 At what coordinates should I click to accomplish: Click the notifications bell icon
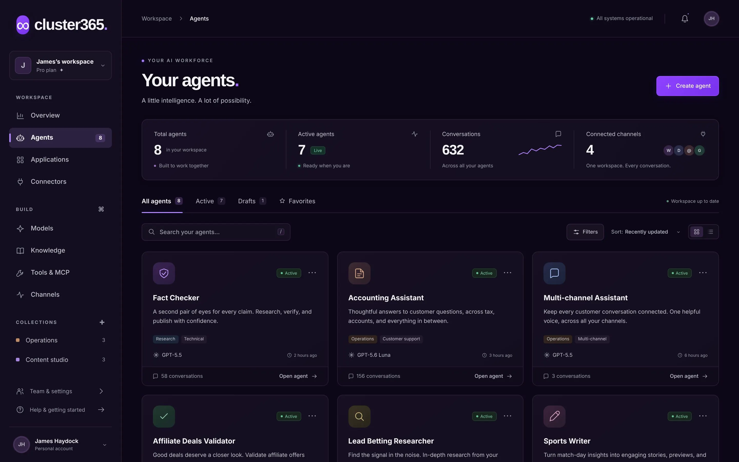tap(685, 19)
